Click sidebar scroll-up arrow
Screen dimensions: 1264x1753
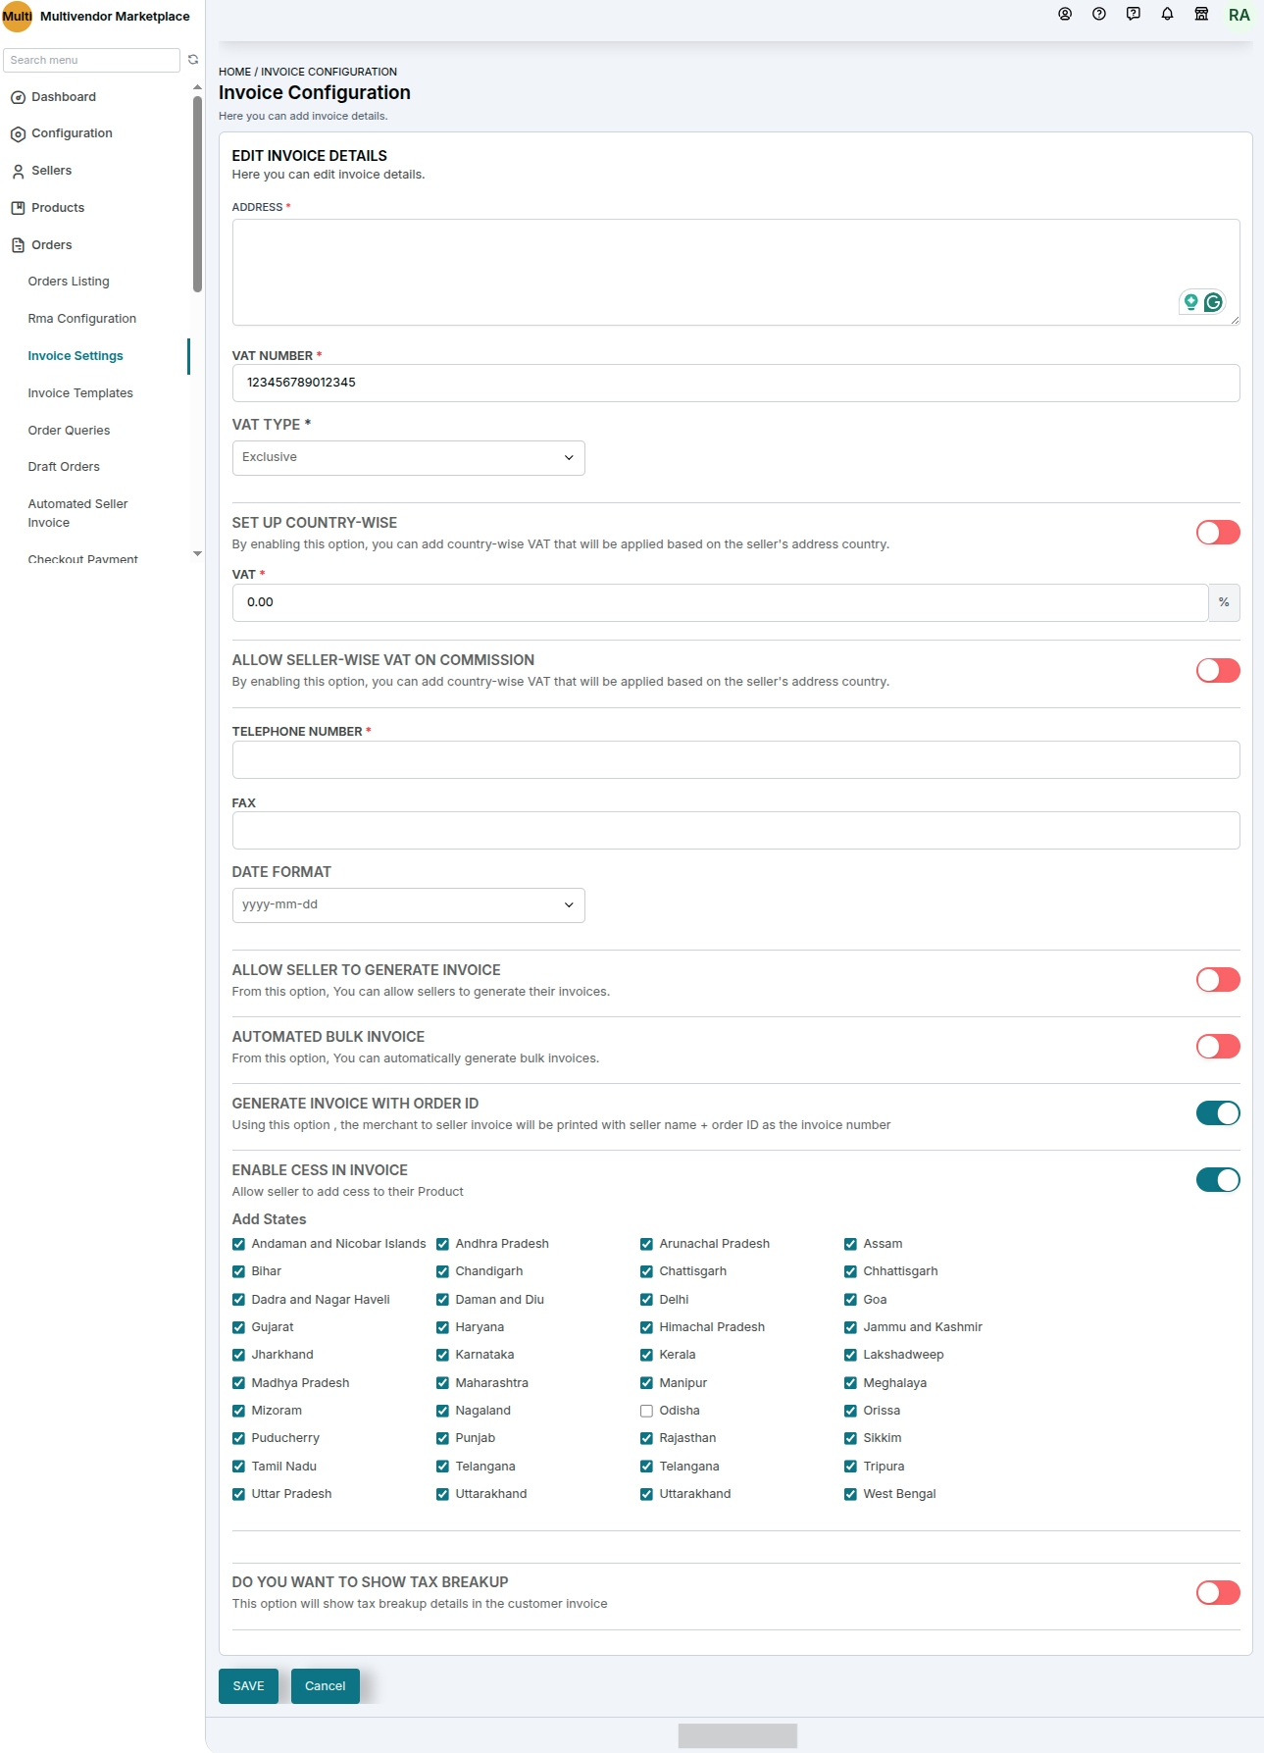(x=197, y=87)
